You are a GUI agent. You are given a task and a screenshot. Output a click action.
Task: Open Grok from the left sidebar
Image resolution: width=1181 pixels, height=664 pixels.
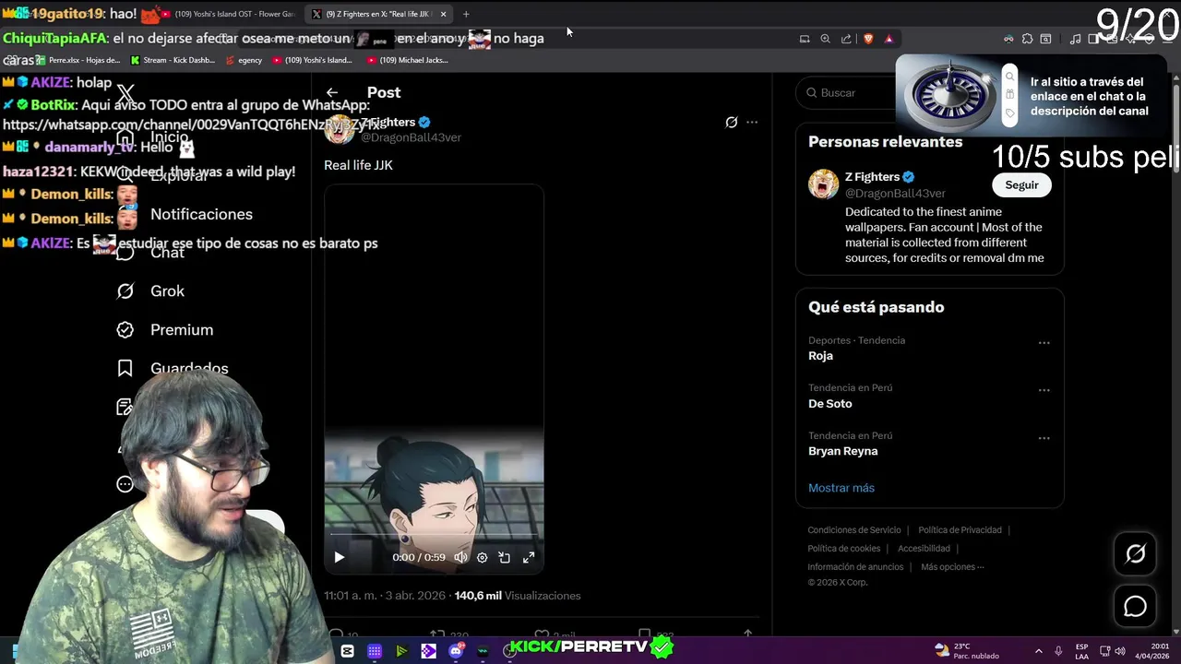(x=150, y=291)
